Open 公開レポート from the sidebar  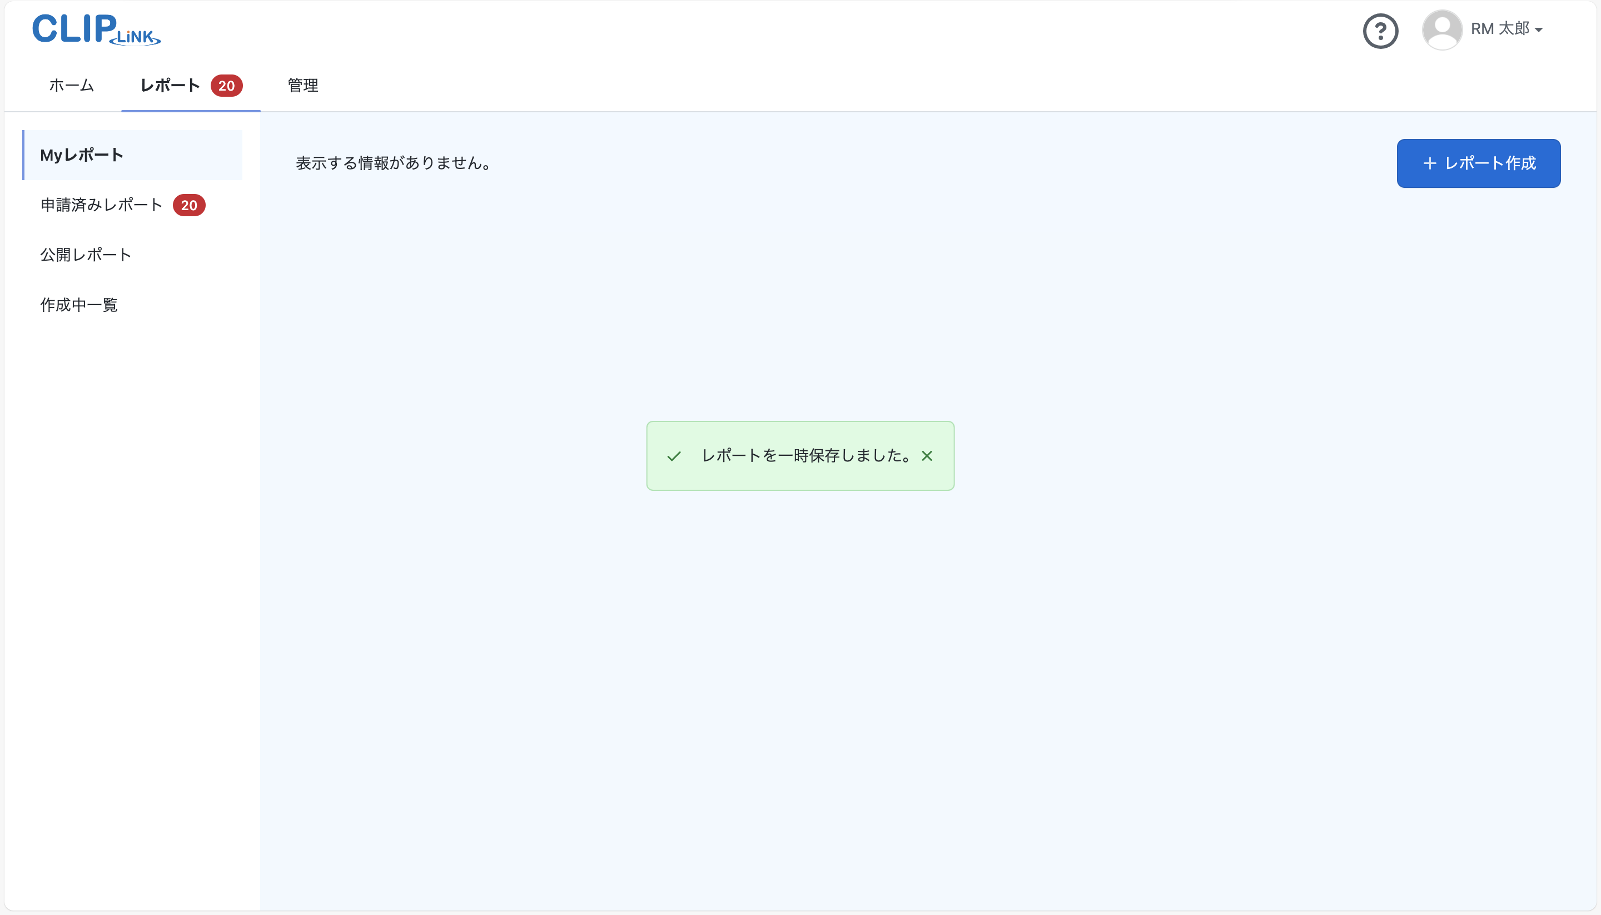click(x=86, y=255)
